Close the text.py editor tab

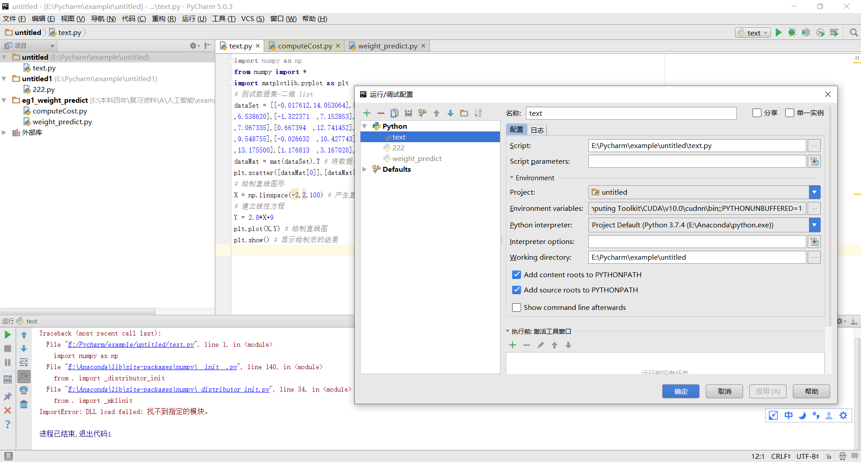(x=258, y=46)
